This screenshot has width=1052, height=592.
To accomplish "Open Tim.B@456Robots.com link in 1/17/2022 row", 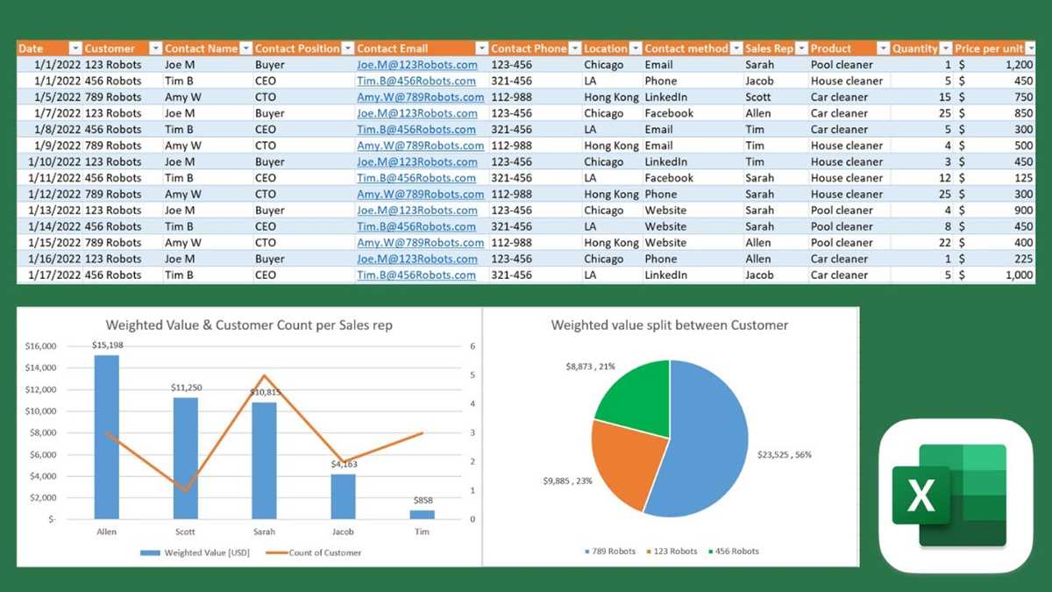I will (416, 275).
